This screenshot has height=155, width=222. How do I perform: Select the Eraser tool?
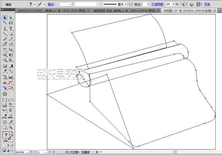coord(11,44)
